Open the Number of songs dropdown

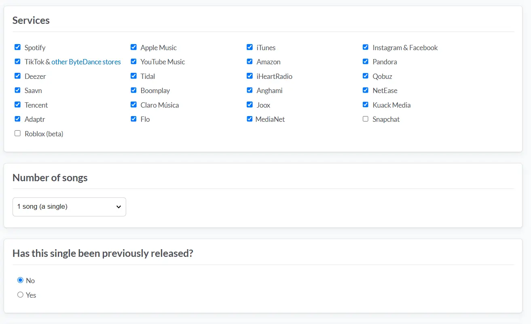point(69,207)
